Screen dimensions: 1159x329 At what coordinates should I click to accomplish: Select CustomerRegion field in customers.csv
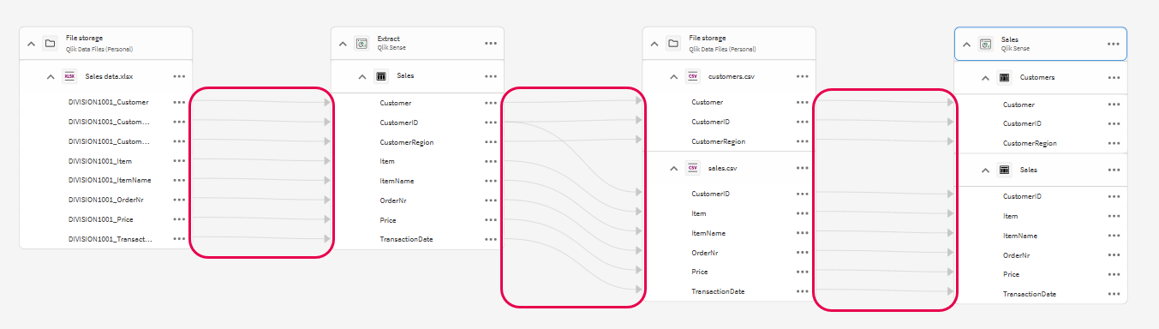(718, 141)
